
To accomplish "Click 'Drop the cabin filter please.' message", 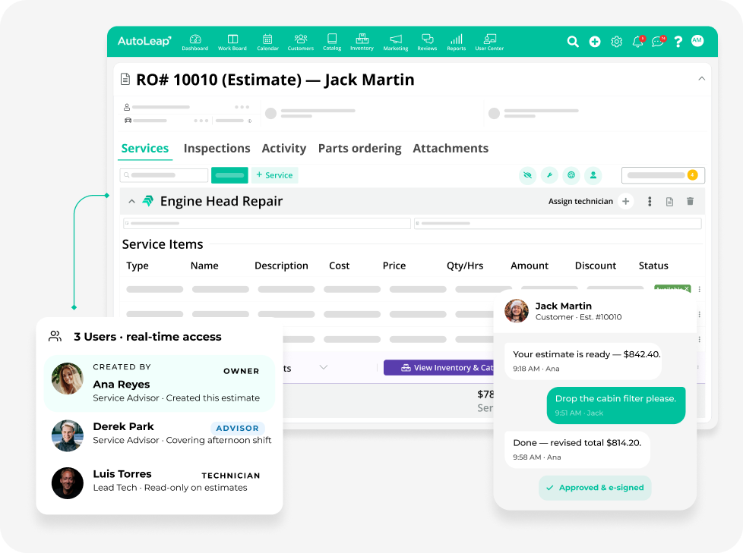I will [616, 405].
